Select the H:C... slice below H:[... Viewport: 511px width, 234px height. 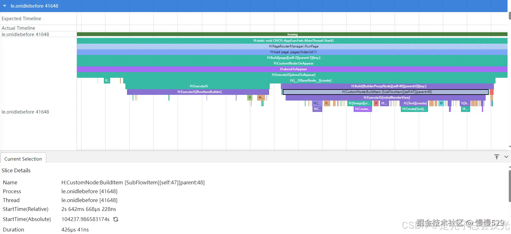pyautogui.click(x=317, y=109)
